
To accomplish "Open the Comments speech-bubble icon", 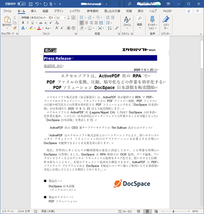I will (198, 11).
